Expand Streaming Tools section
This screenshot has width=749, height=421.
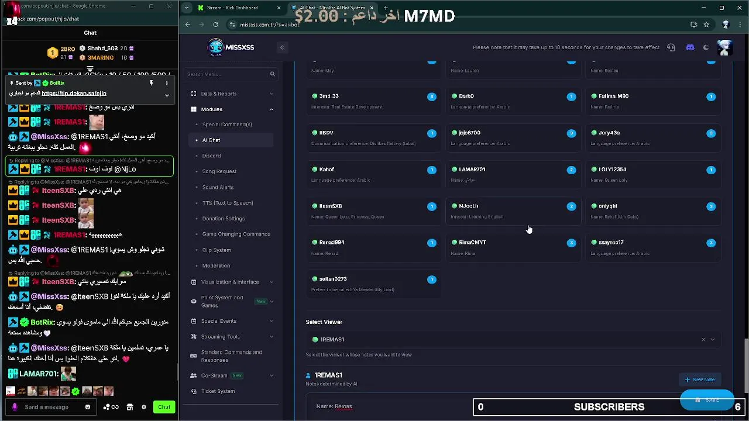pyautogui.click(x=232, y=337)
